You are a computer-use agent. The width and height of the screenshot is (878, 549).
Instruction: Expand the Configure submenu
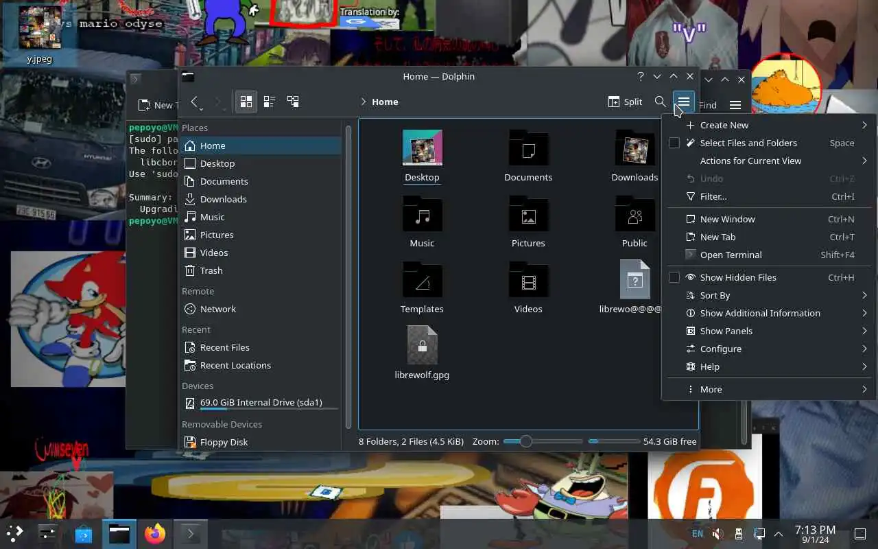coord(769,349)
